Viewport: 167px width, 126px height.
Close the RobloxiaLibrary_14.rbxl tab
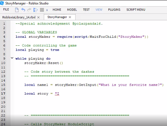(38, 17)
